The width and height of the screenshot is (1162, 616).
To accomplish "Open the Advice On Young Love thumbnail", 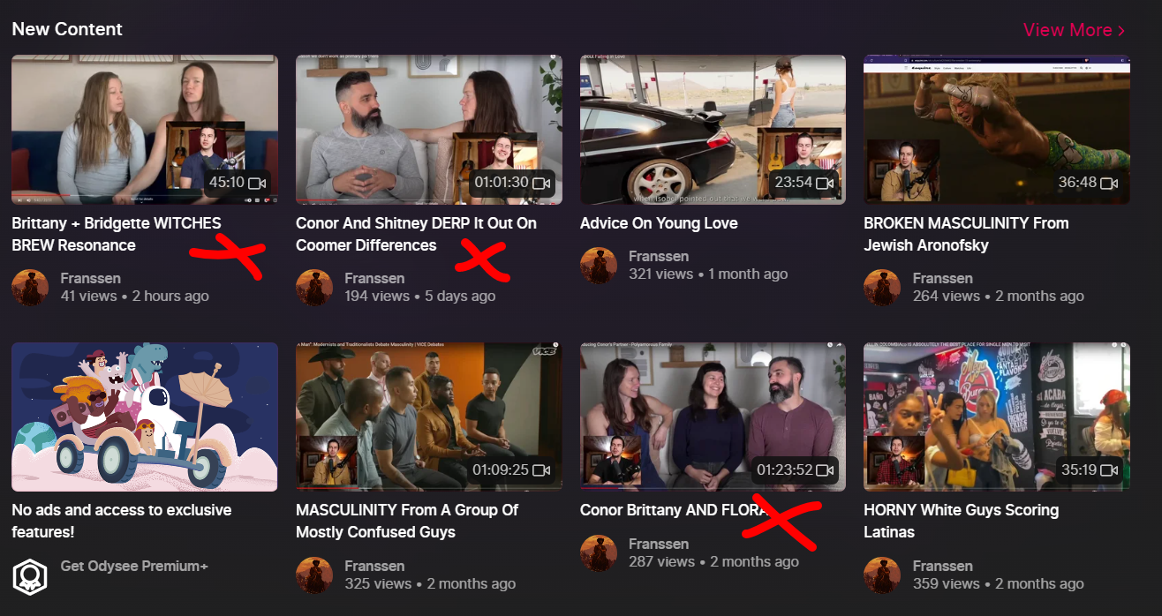I will point(713,130).
